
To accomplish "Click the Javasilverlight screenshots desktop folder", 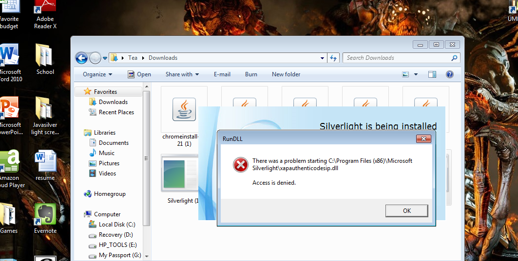I will coord(45,116).
